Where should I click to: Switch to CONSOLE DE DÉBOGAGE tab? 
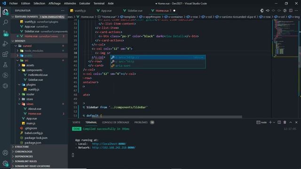[116, 122]
